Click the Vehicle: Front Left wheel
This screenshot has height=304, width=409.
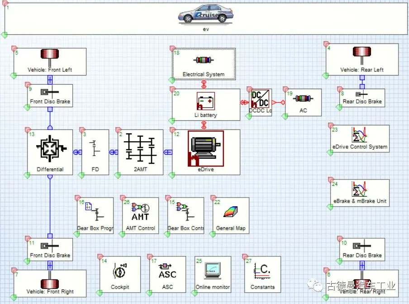pos(50,55)
